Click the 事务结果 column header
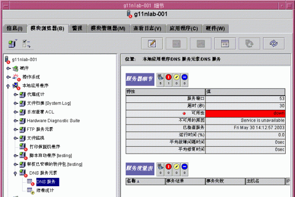Screen dimensions: 295x197 [x=185, y=181]
